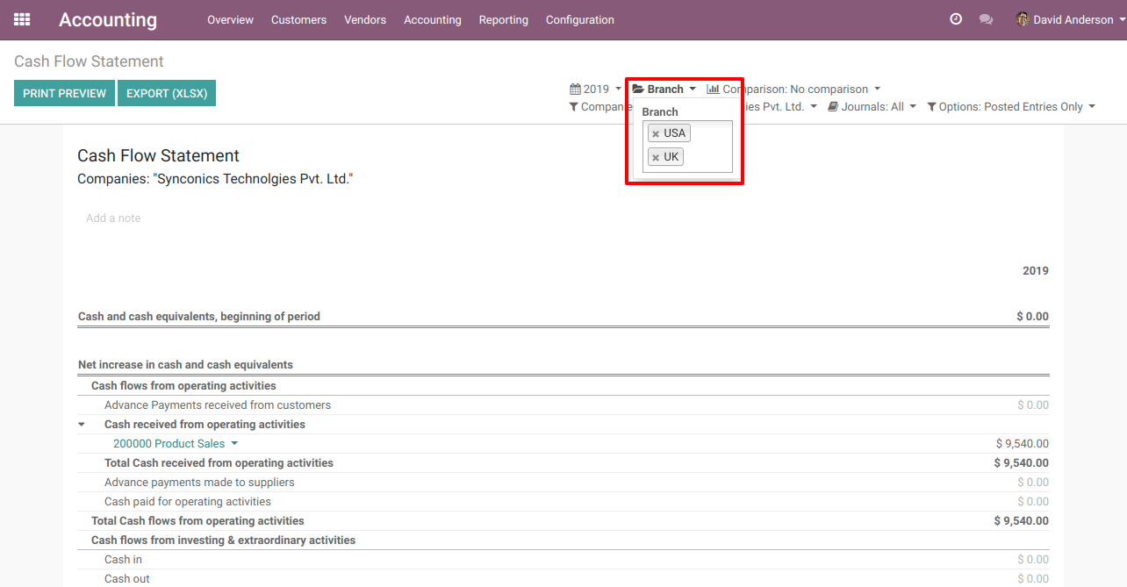Open the apps grid menu icon
This screenshot has width=1127, height=587.
[22, 19]
